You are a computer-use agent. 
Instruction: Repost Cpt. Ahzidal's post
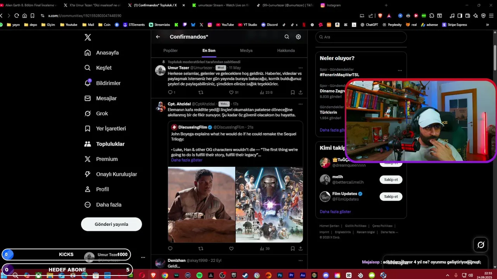pyautogui.click(x=201, y=249)
